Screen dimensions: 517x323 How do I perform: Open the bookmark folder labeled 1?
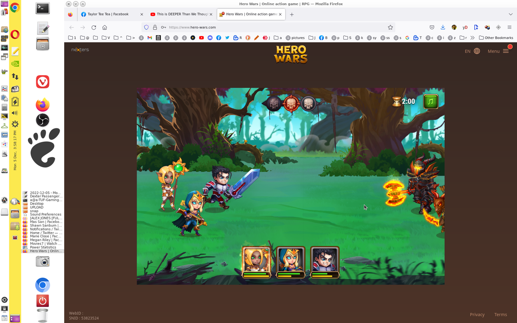(72, 38)
